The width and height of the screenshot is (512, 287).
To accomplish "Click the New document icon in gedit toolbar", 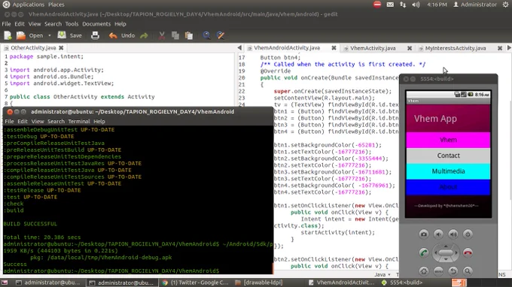I will pos(8,35).
